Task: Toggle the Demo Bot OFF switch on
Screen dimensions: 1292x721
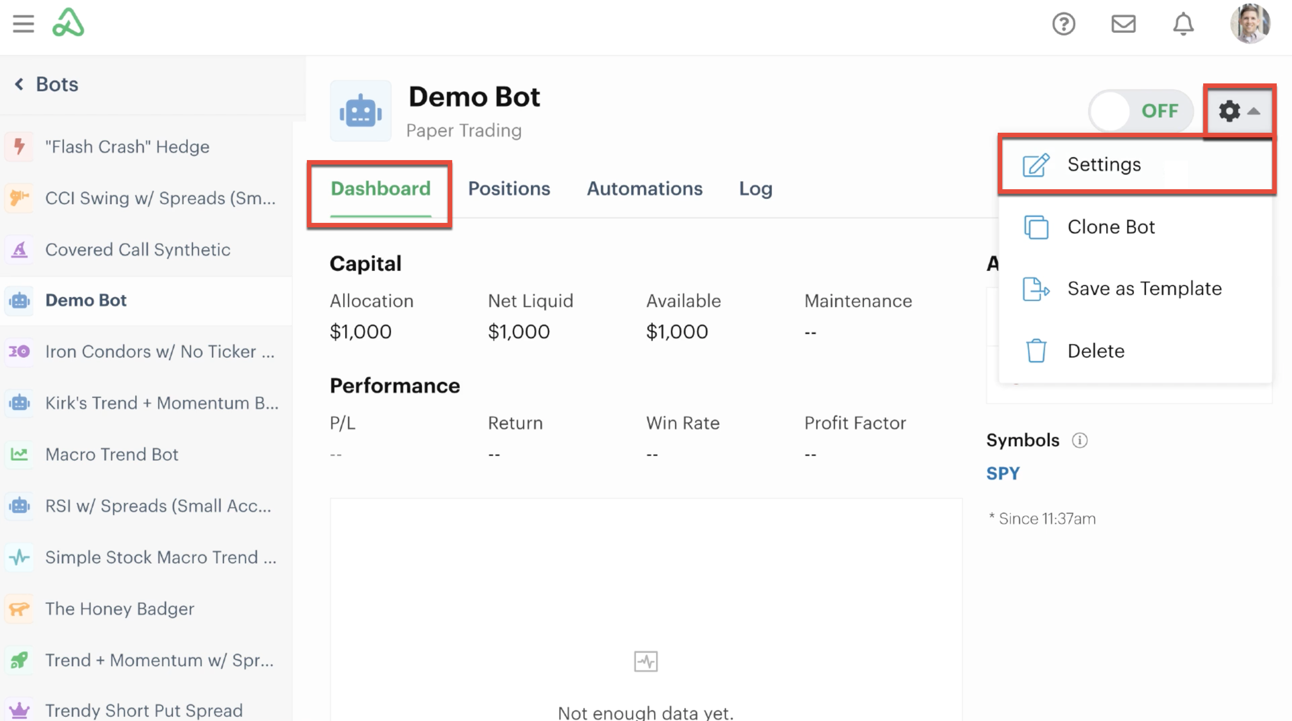Action: click(1140, 111)
